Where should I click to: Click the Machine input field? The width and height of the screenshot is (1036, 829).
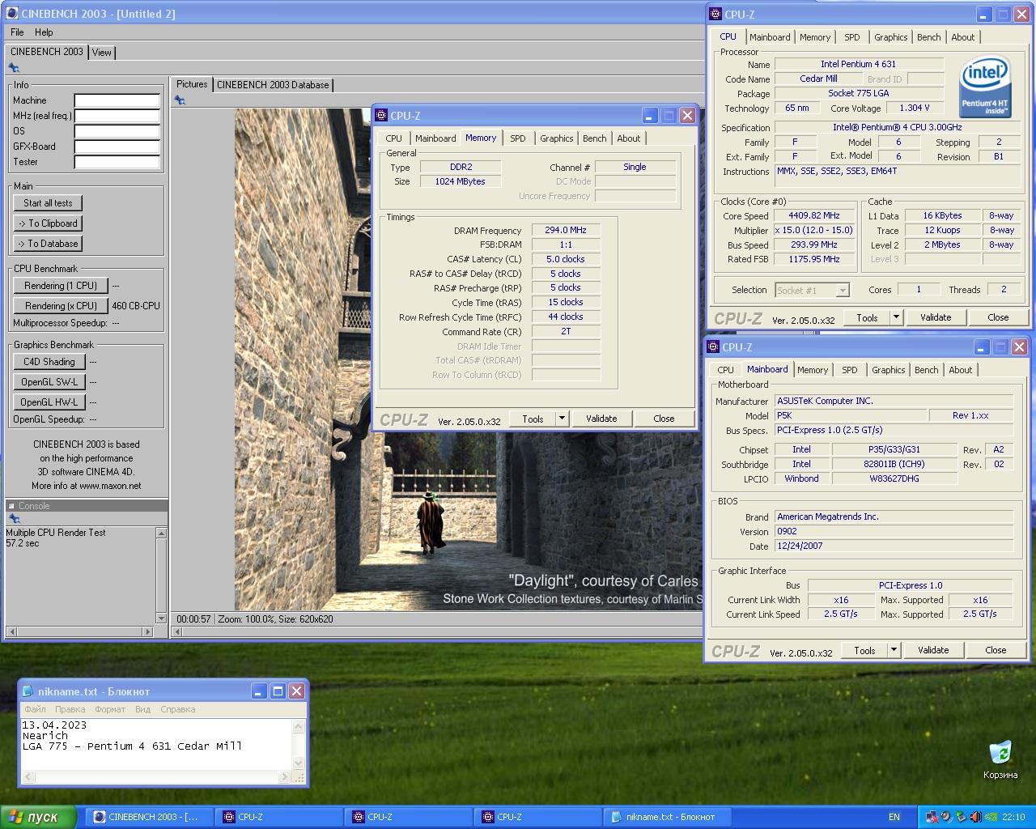[x=117, y=100]
